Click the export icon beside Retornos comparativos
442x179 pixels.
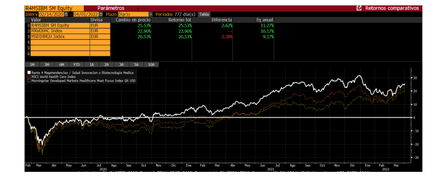tap(359, 8)
